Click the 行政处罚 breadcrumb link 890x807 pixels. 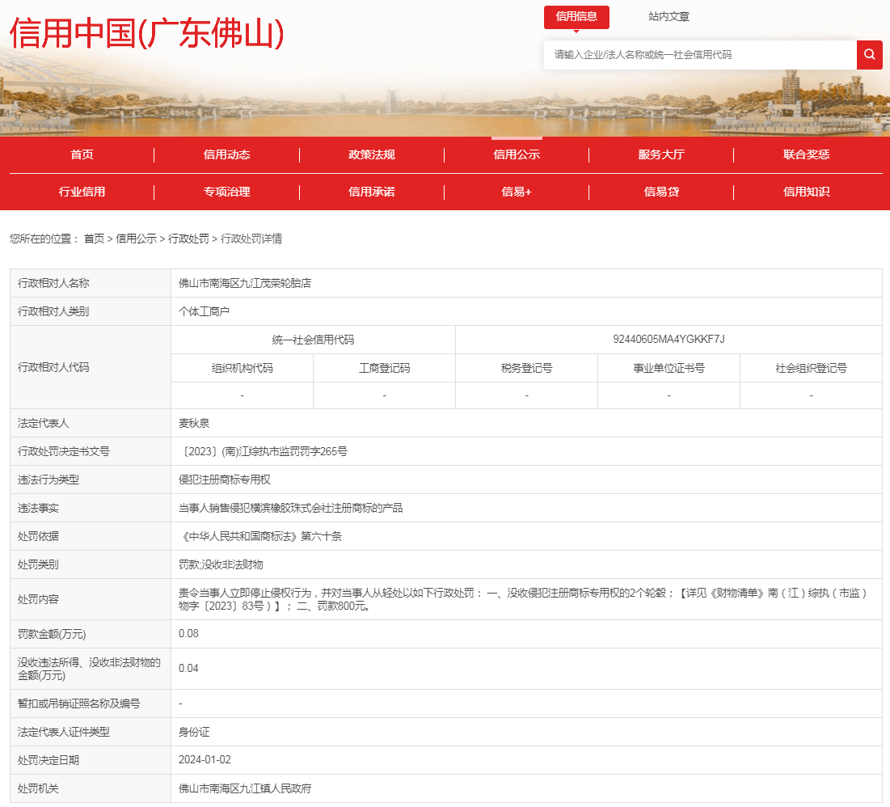pyautogui.click(x=188, y=239)
